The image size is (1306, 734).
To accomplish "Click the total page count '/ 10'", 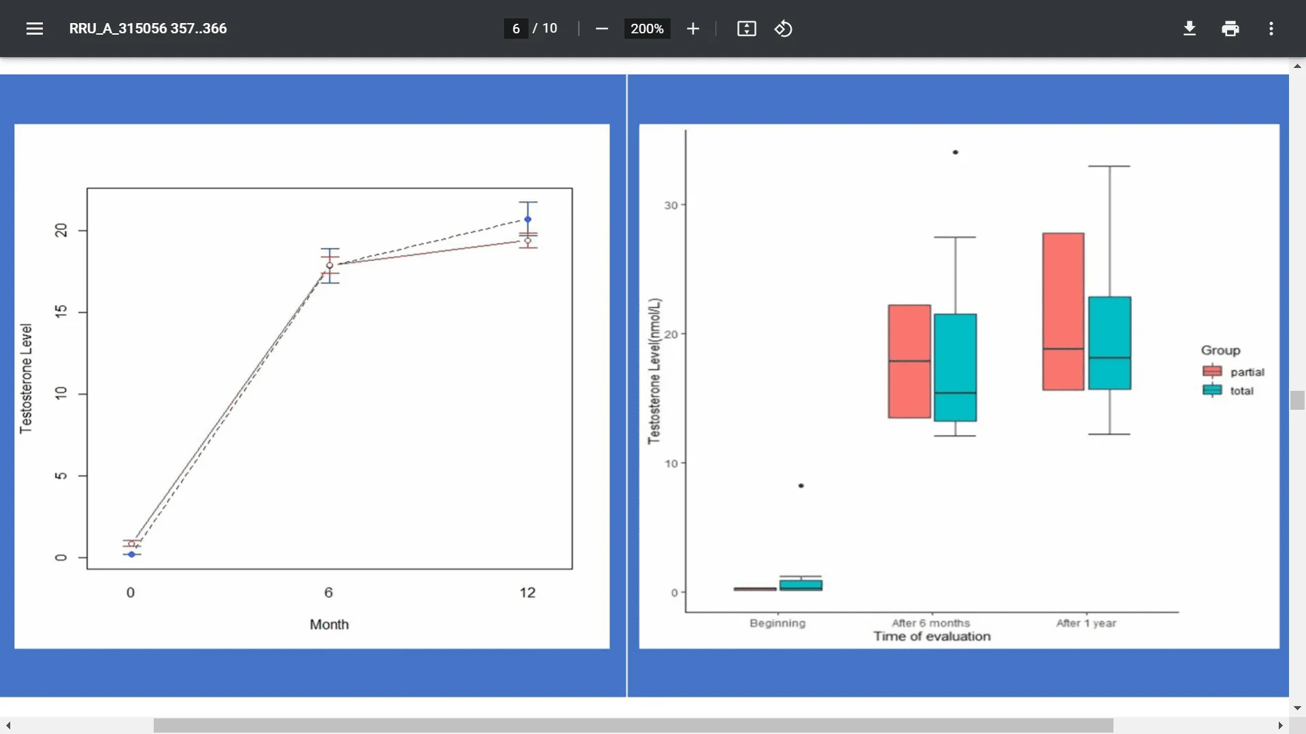I will (x=545, y=29).
